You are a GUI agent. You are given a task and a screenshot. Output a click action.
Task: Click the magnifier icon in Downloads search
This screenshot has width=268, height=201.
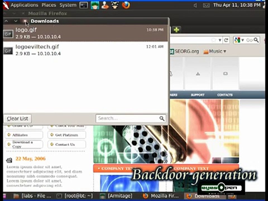(x=162, y=118)
